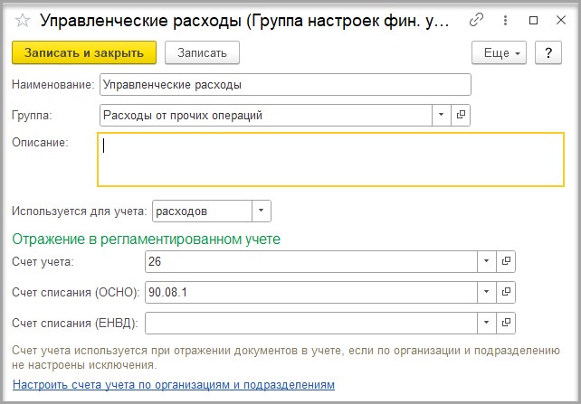The width and height of the screenshot is (581, 404).
Task: Open the selected Группа item via open icon
Action: tap(461, 115)
